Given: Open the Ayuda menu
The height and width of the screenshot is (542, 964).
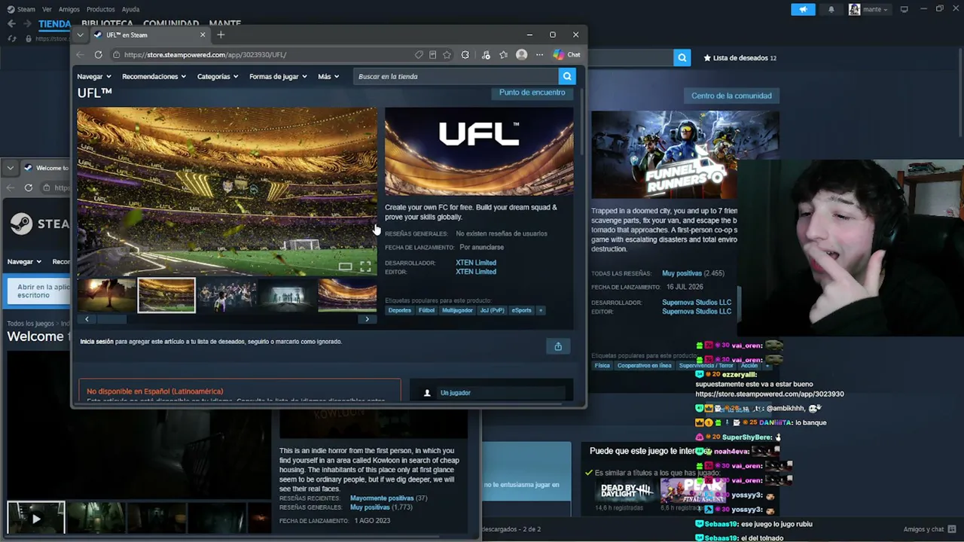Looking at the screenshot, I should [x=130, y=9].
